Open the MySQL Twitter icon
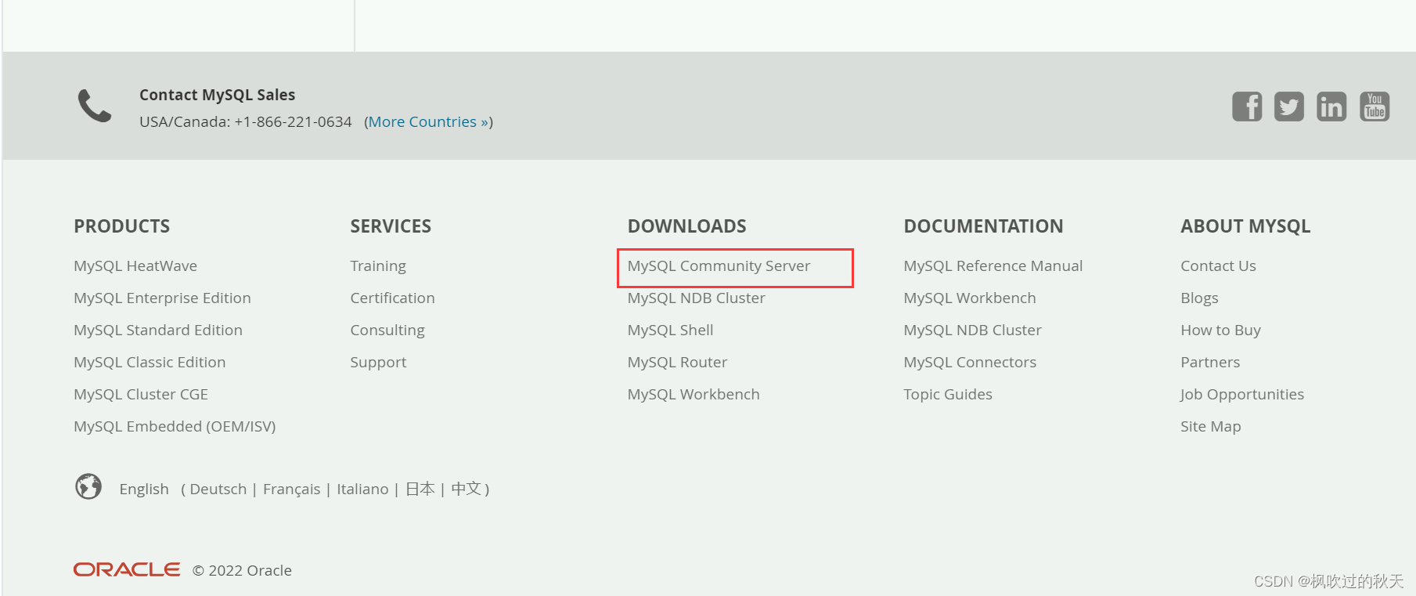 coord(1289,107)
